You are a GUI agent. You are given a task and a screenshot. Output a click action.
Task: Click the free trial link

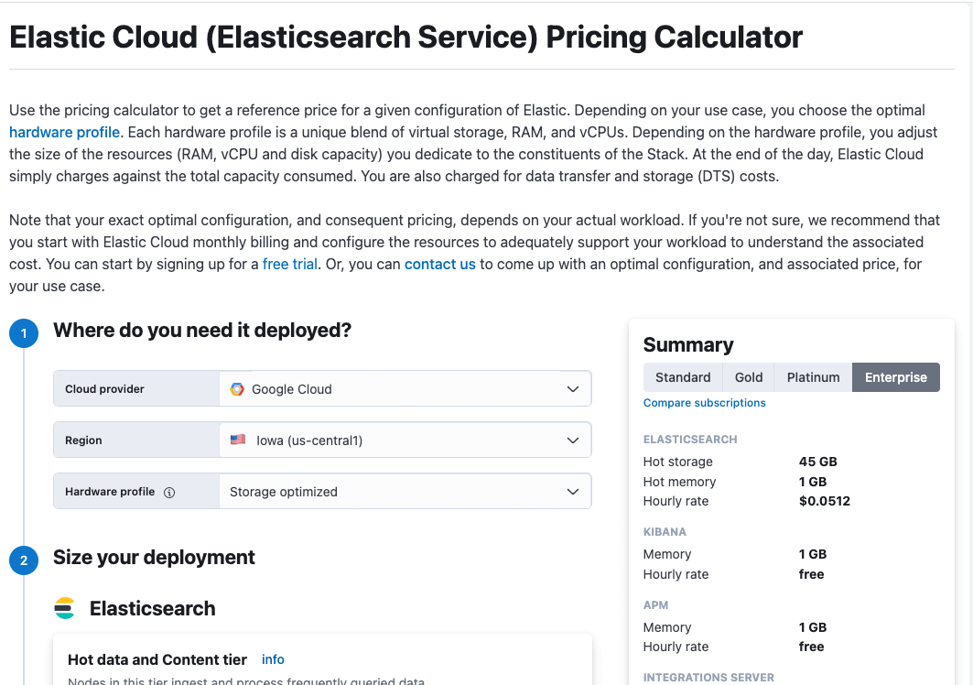(x=288, y=264)
